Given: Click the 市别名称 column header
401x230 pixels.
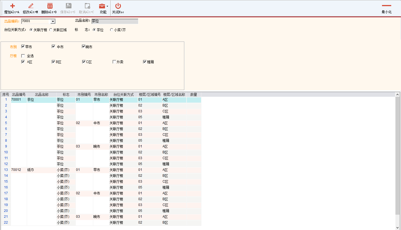Looking at the screenshot, I should pyautogui.click(x=101, y=95).
